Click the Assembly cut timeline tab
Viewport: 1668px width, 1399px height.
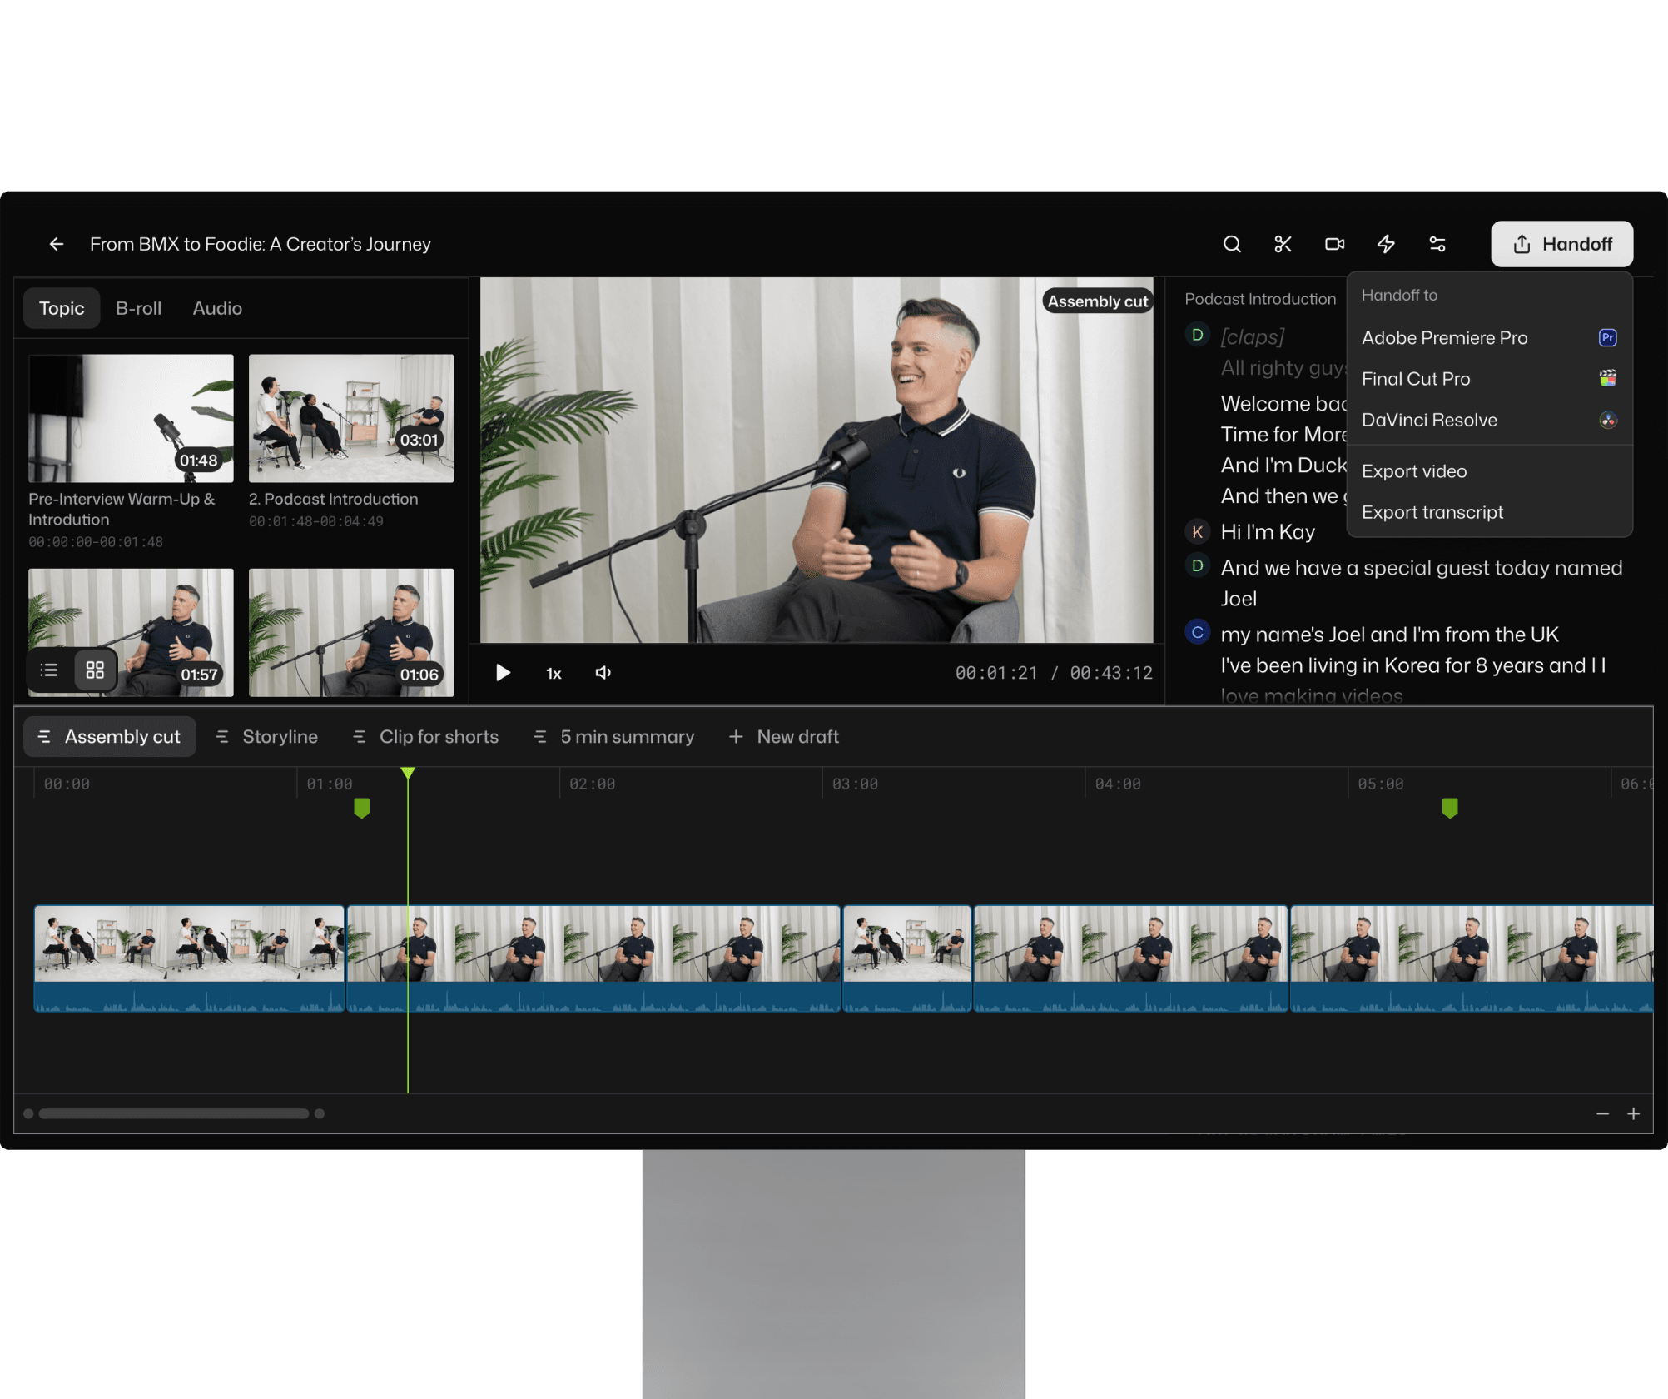(109, 736)
